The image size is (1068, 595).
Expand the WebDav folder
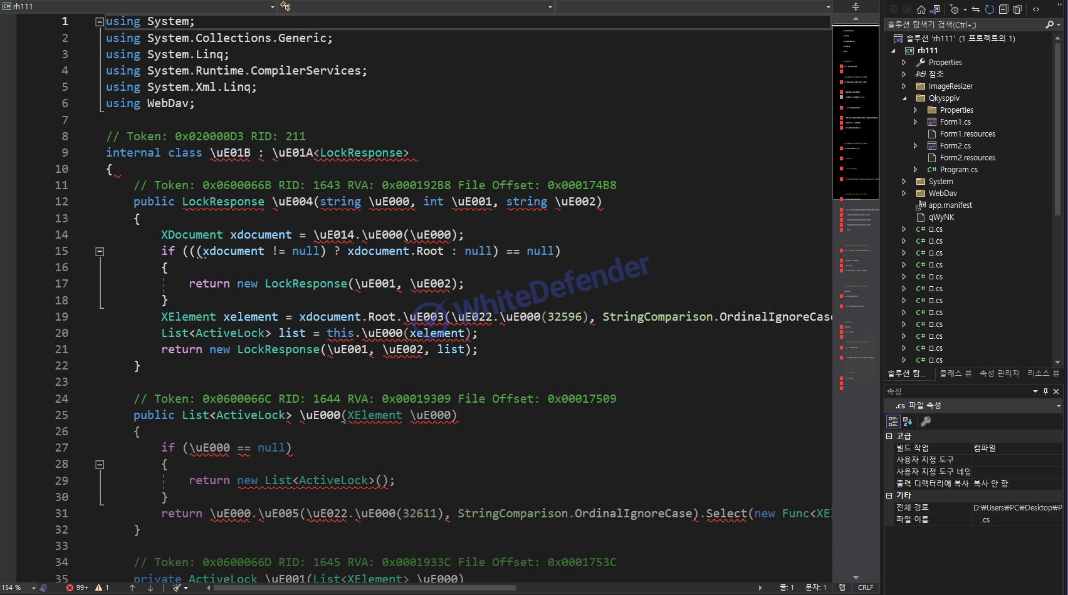pos(904,194)
